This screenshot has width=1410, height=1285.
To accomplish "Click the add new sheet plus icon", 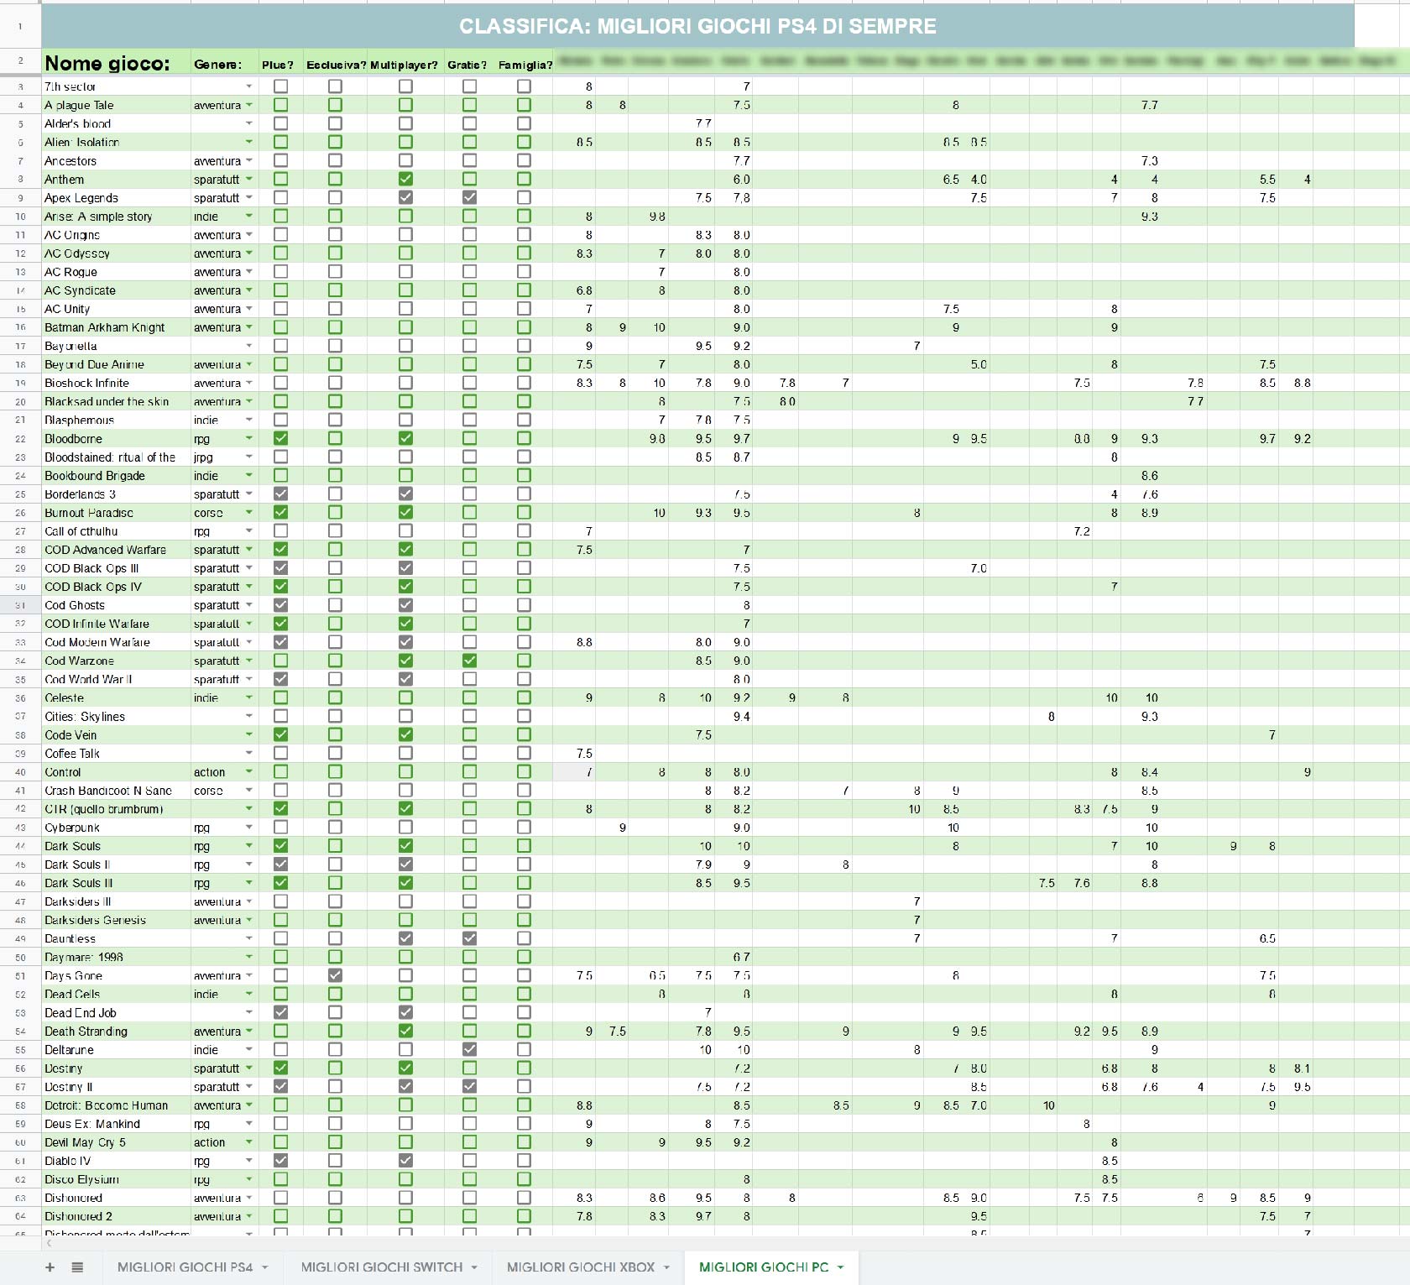I will click(x=50, y=1267).
